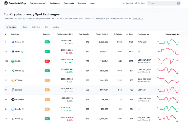This screenshot has width=188, height=123.
Task: Click the search magnifier icon
Action: pos(149,3)
